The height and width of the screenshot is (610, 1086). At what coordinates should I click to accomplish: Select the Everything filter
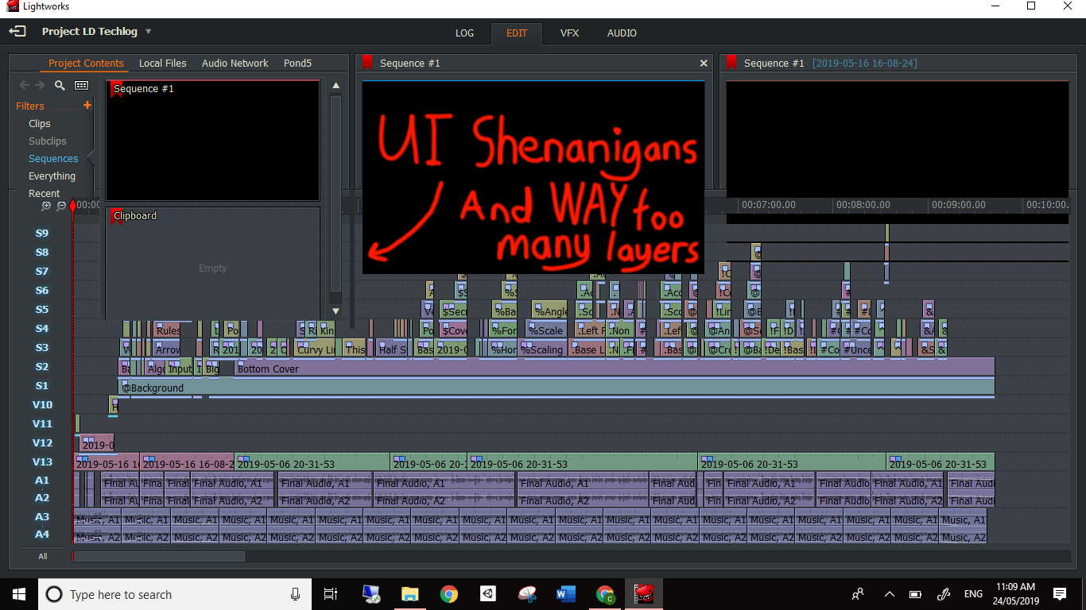click(52, 176)
